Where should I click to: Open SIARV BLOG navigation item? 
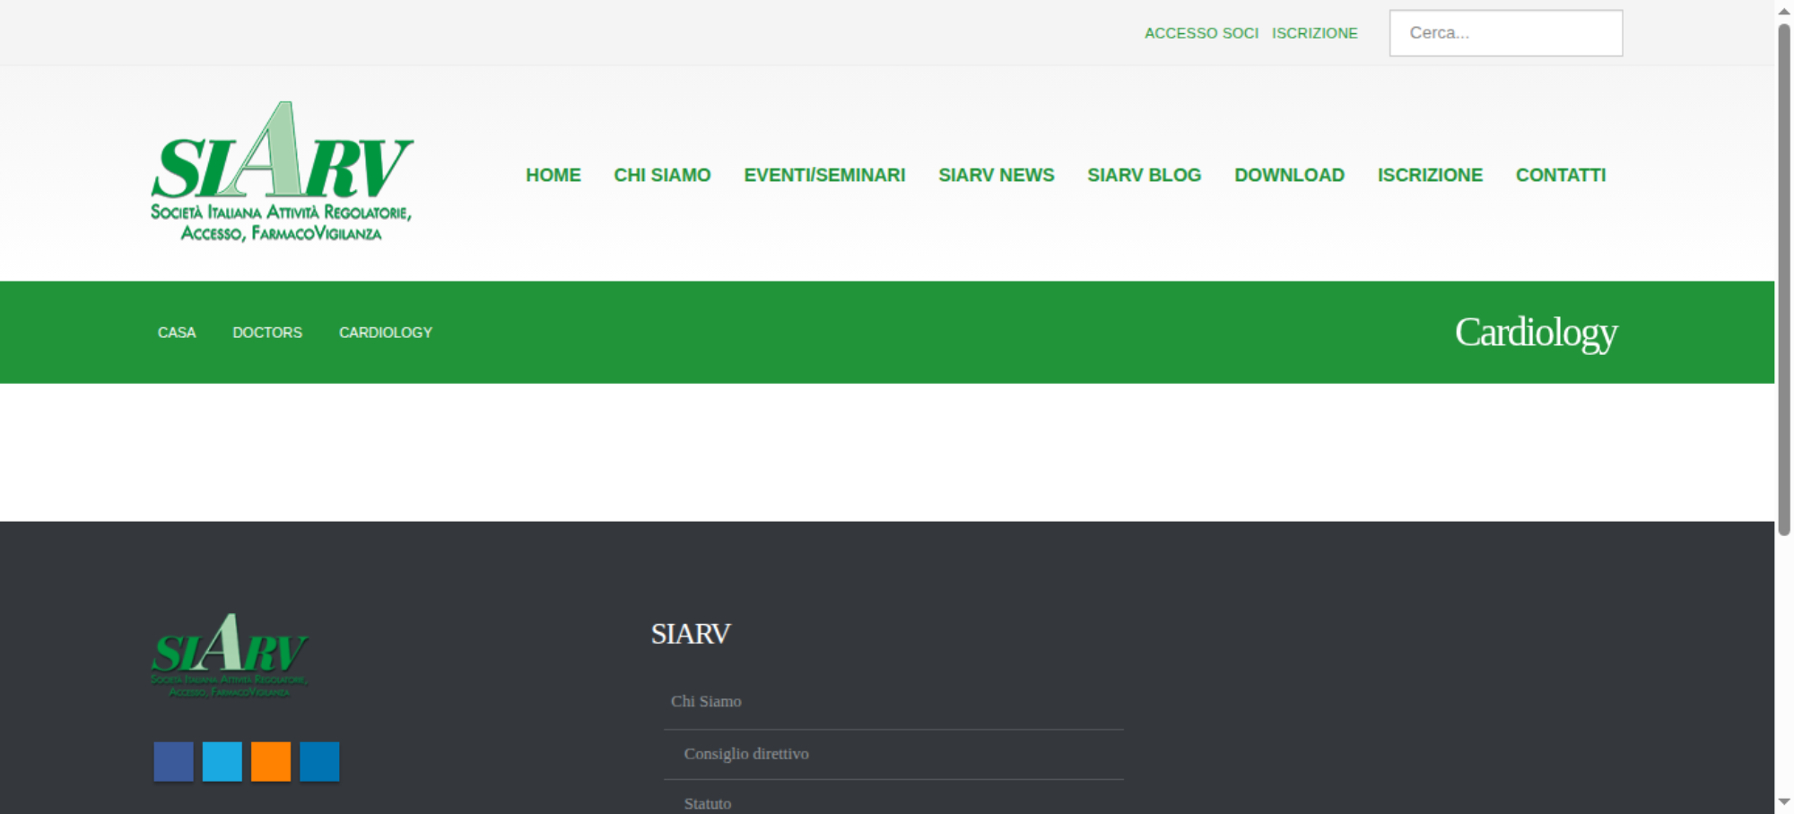(1145, 175)
